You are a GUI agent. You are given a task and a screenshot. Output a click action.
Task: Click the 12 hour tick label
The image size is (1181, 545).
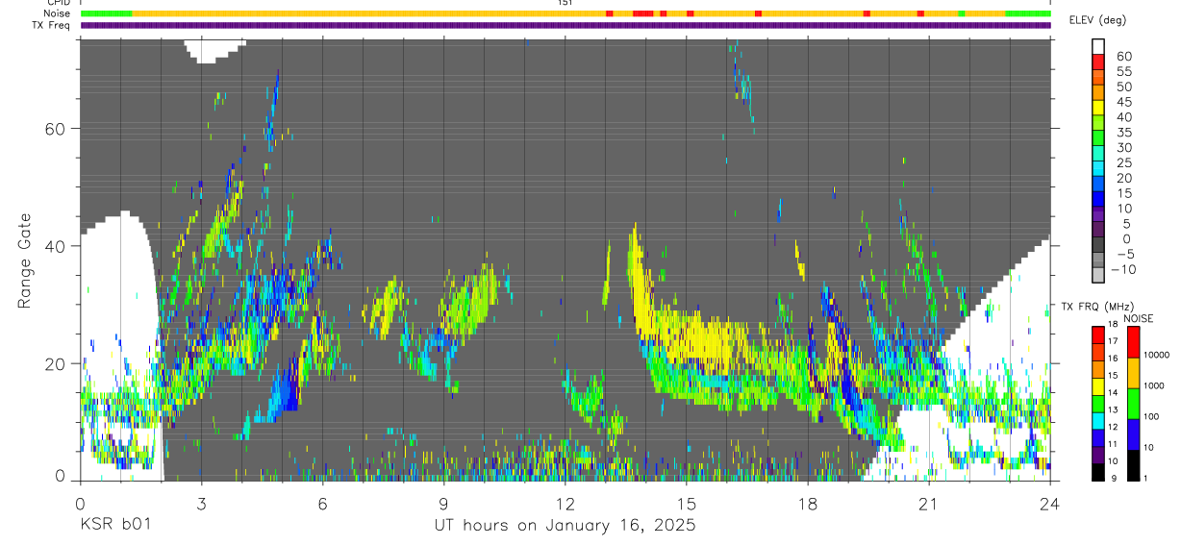click(565, 504)
